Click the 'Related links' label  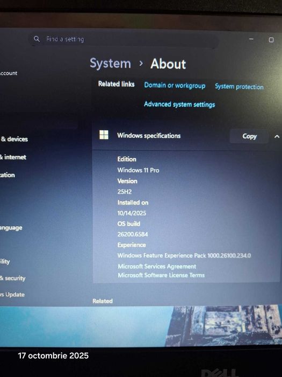click(x=117, y=84)
